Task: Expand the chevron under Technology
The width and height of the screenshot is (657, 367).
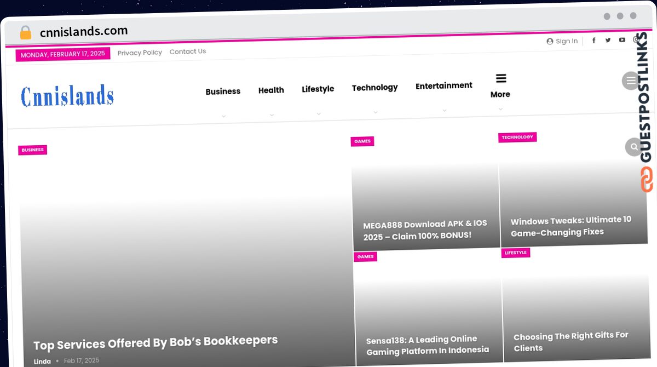Action: pos(376,112)
